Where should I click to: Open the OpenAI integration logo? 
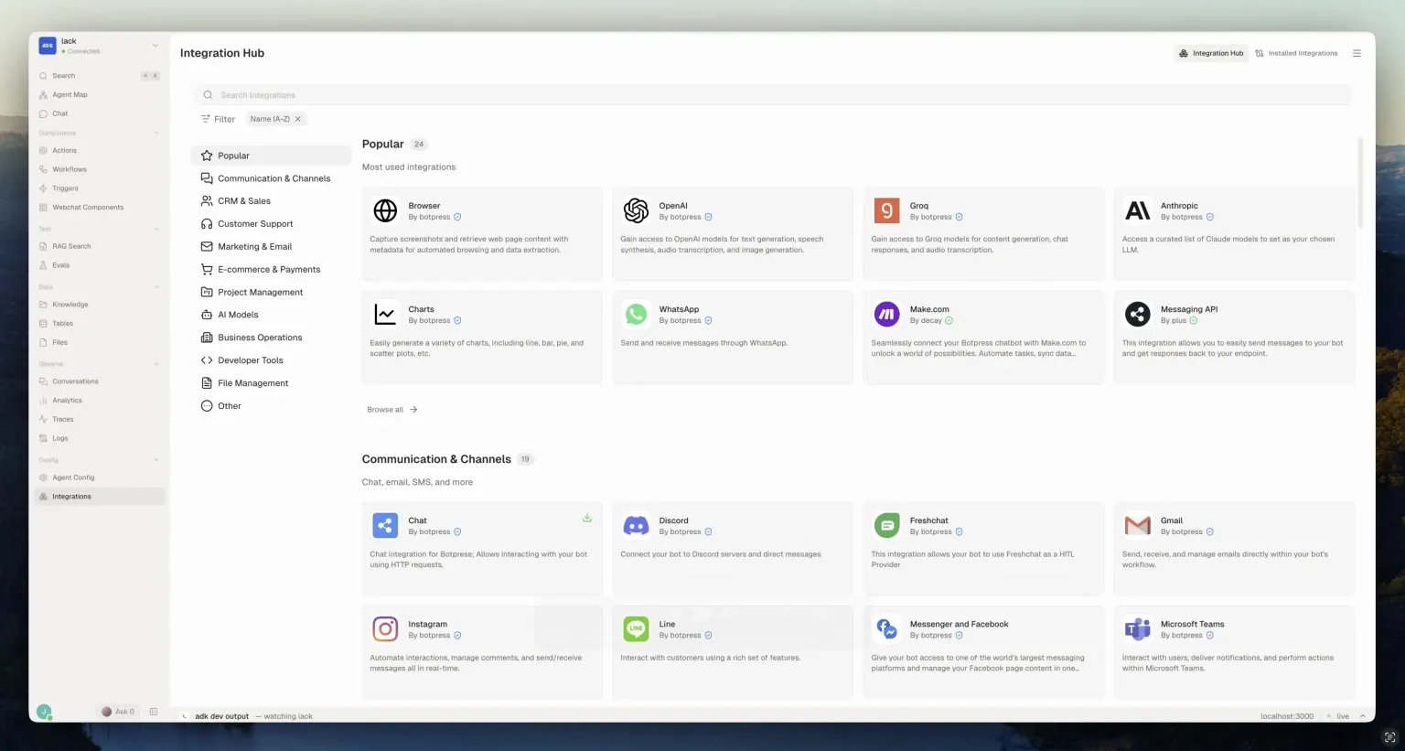[x=636, y=210]
